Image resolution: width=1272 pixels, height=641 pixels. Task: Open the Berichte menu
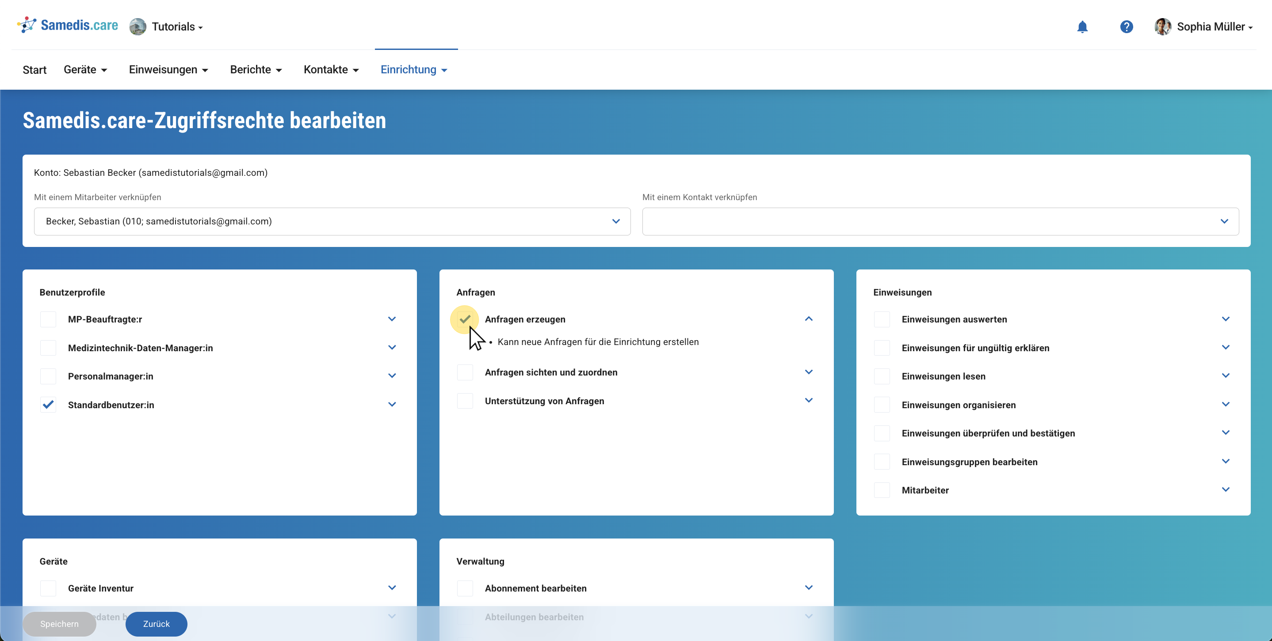tap(256, 69)
